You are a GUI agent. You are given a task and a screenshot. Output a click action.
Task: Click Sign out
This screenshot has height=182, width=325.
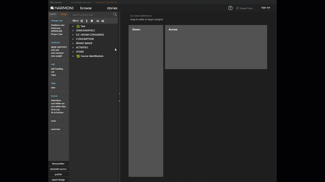[266, 8]
